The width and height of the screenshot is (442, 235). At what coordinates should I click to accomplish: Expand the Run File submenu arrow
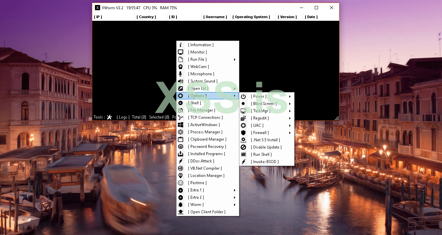235,59
